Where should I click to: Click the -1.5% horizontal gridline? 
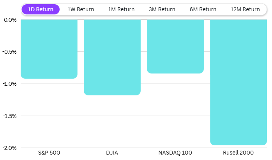coord(175,116)
